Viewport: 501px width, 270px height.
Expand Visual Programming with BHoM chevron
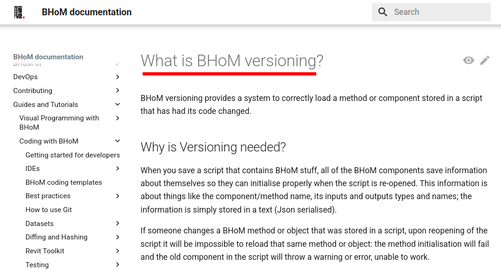(x=118, y=118)
